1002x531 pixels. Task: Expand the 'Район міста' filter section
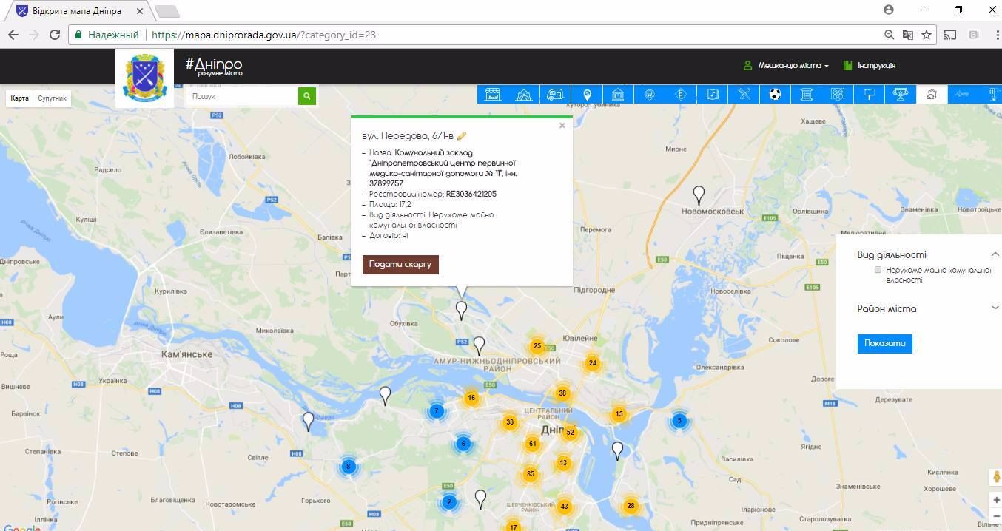click(x=995, y=308)
